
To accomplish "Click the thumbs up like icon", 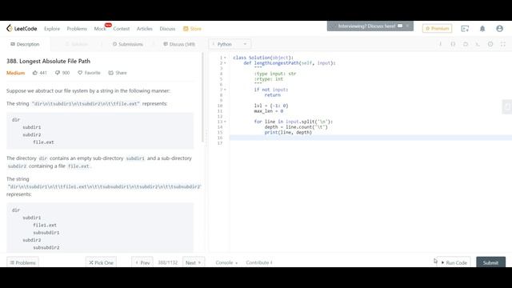I will (35, 73).
